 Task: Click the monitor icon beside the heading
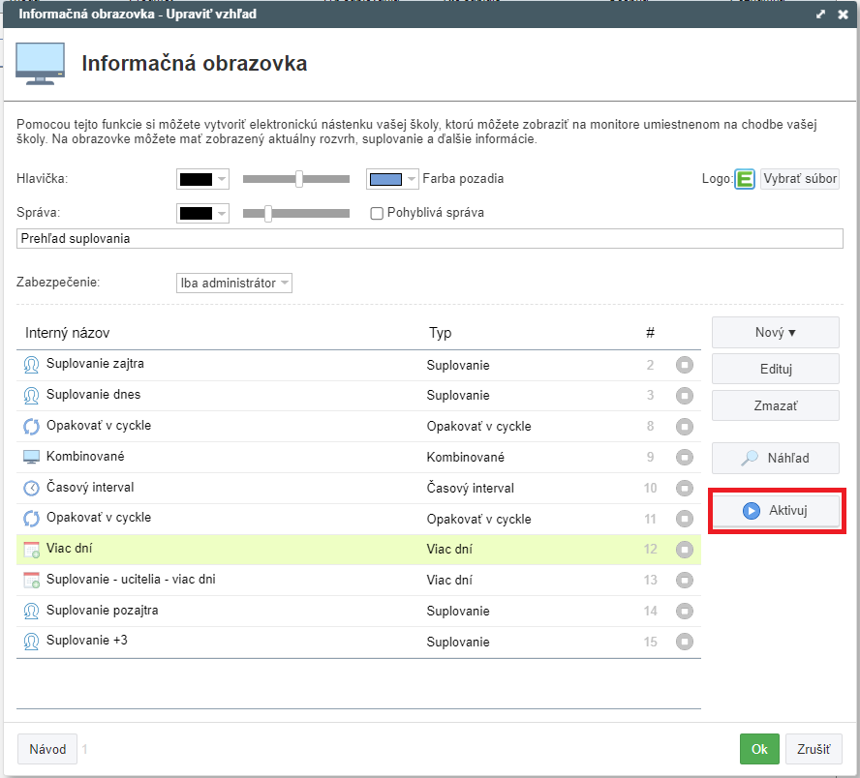[x=40, y=64]
